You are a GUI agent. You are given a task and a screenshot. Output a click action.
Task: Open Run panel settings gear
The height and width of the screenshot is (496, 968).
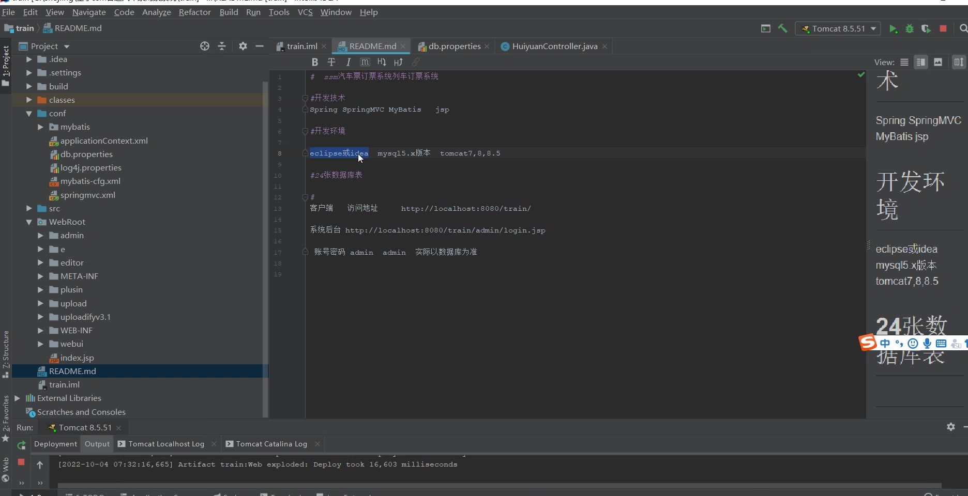[951, 427]
